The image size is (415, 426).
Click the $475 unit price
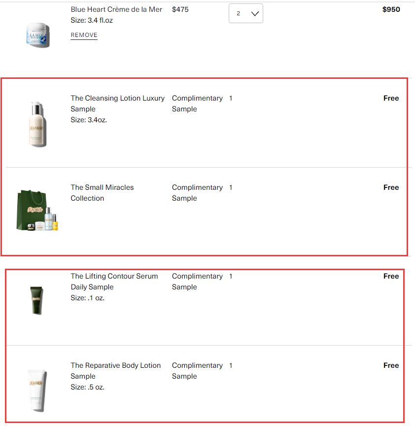coord(180,9)
